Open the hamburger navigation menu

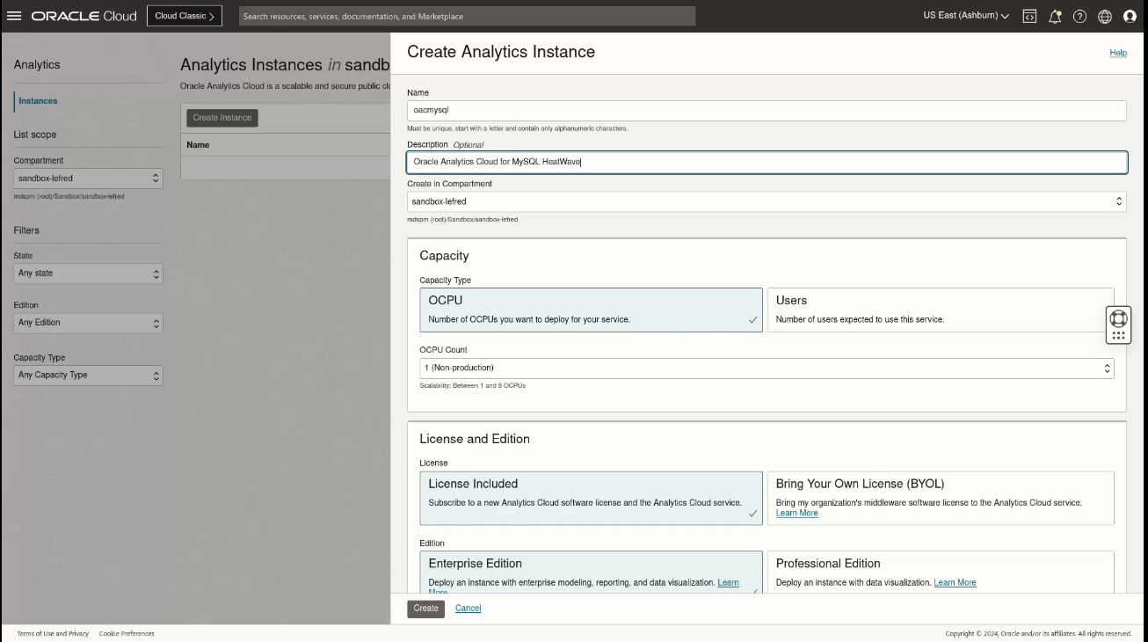14,16
